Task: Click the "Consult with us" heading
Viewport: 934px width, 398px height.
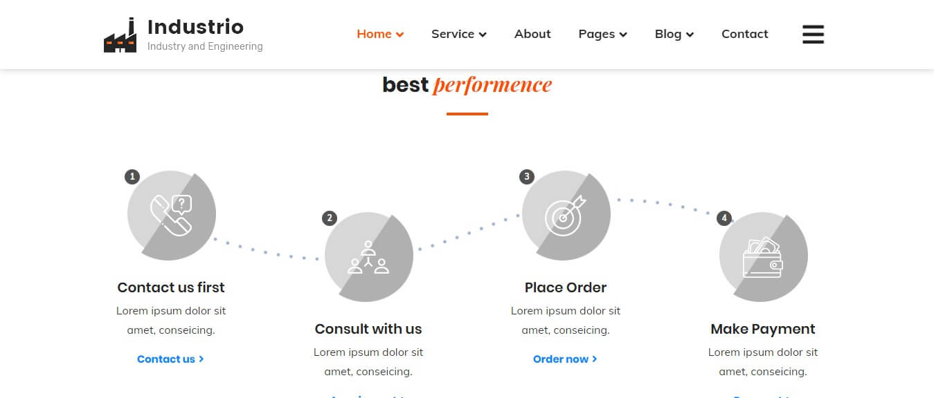Action: click(368, 329)
